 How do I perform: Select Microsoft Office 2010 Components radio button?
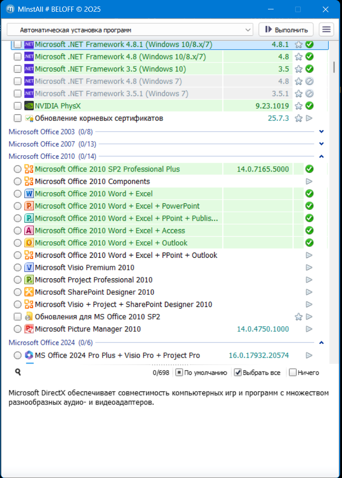pos(18,181)
